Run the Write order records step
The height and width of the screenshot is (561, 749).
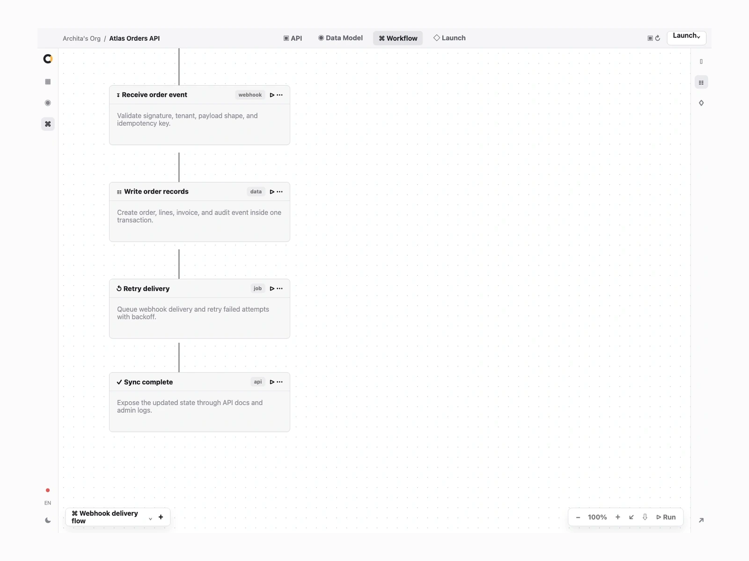[272, 192]
